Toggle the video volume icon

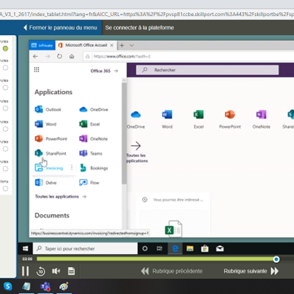[x=56, y=271]
